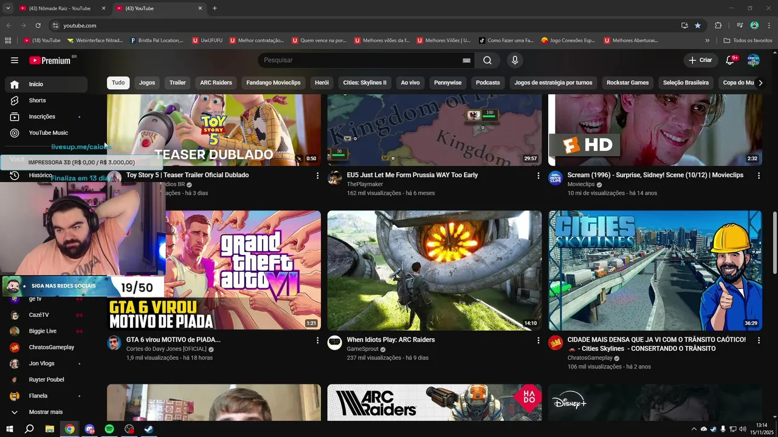
Task: Select the Ao vivo filter chip
Action: pyautogui.click(x=410, y=83)
